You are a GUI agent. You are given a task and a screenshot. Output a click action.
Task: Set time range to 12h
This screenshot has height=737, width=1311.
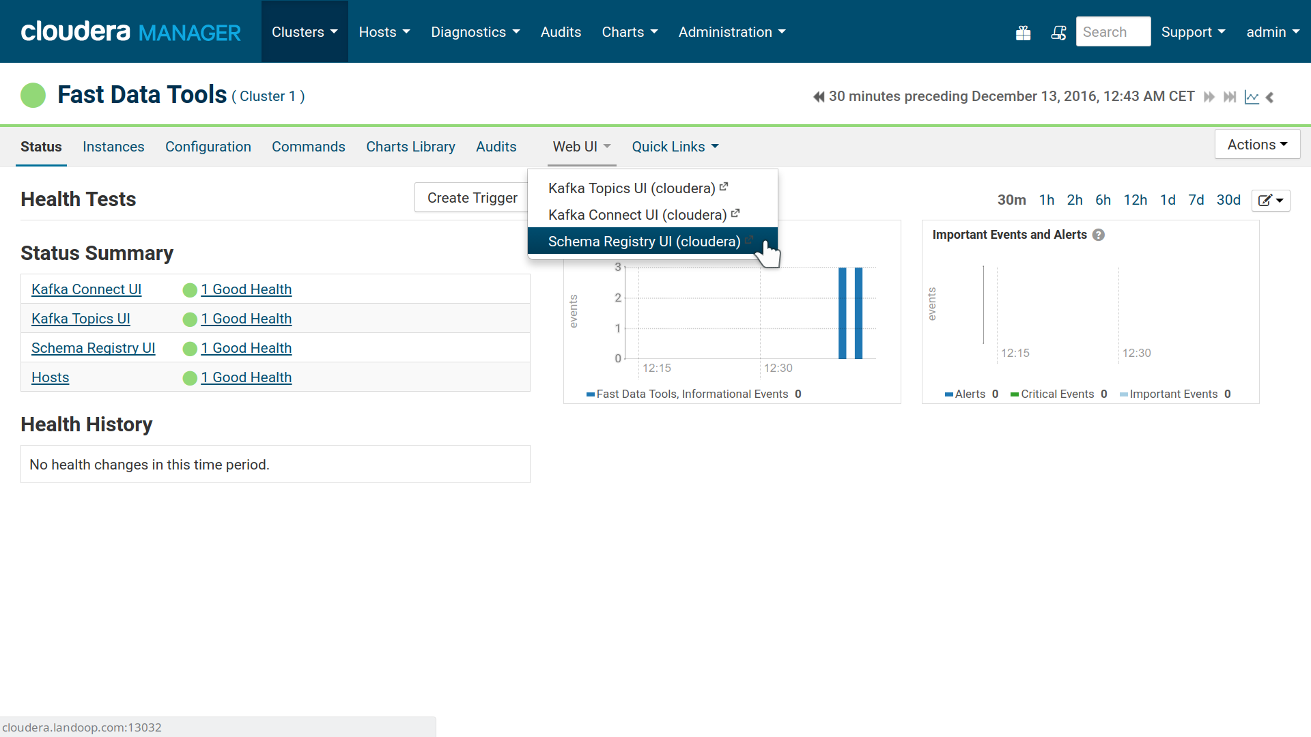(1135, 200)
